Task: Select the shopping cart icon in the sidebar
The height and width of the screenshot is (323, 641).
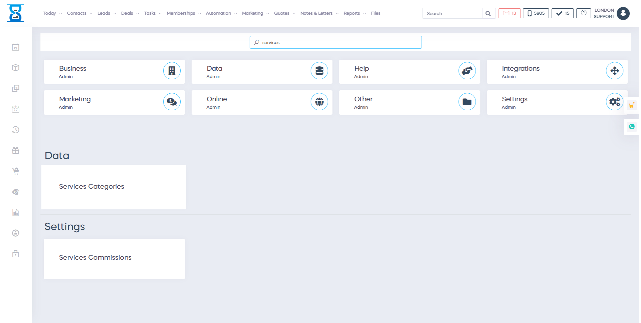Action: pyautogui.click(x=15, y=171)
